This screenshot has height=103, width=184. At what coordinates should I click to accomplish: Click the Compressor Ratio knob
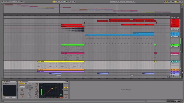tap(37, 86)
